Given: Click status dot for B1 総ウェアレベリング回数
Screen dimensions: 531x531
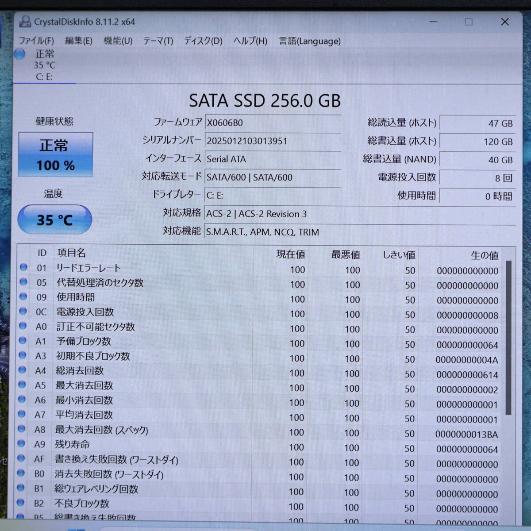Looking at the screenshot, I should click(x=20, y=488).
